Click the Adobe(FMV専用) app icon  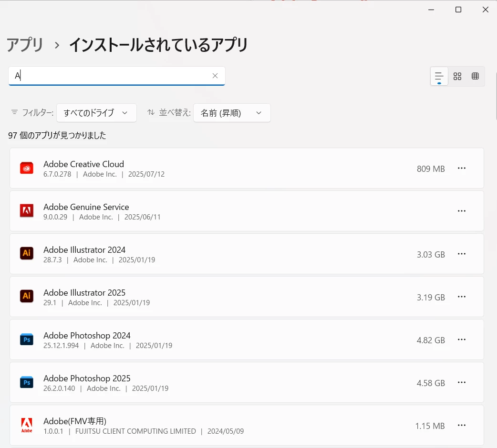pos(27,425)
